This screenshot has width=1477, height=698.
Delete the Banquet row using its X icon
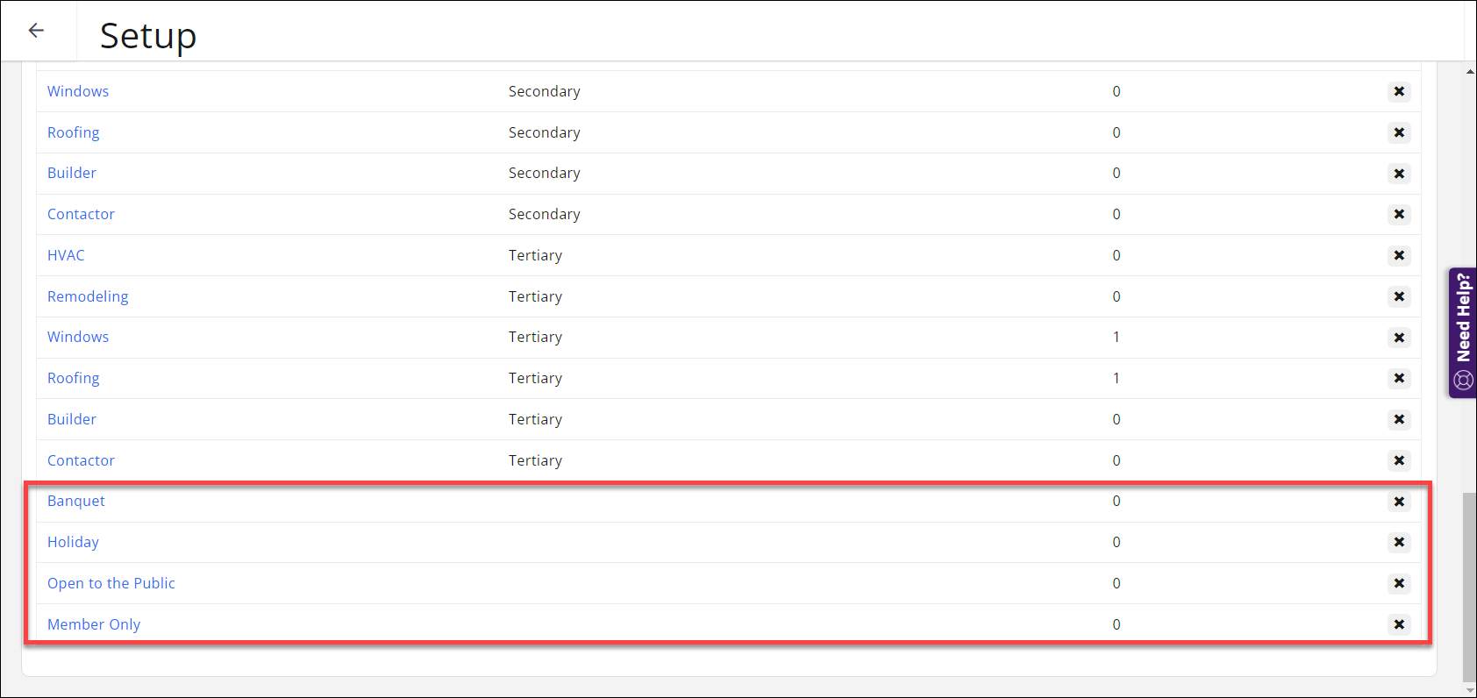tap(1399, 502)
